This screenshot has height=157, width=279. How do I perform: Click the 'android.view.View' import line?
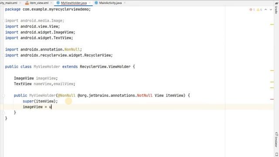tap(32, 26)
